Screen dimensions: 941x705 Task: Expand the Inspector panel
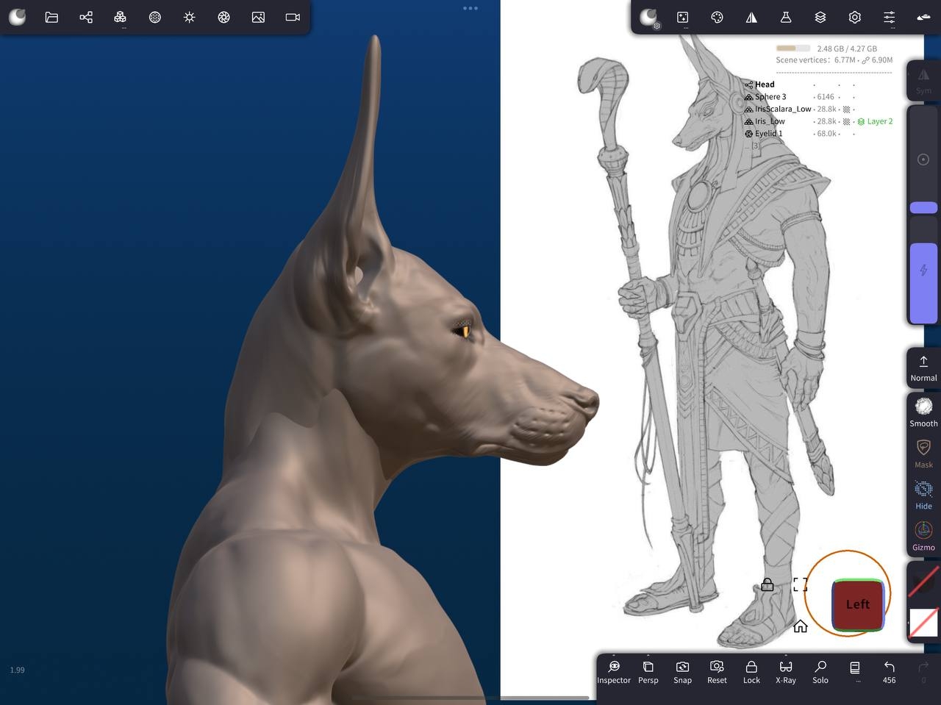(x=614, y=670)
